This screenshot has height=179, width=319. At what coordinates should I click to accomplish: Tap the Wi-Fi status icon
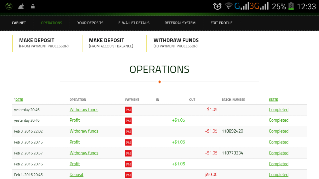(229, 6)
